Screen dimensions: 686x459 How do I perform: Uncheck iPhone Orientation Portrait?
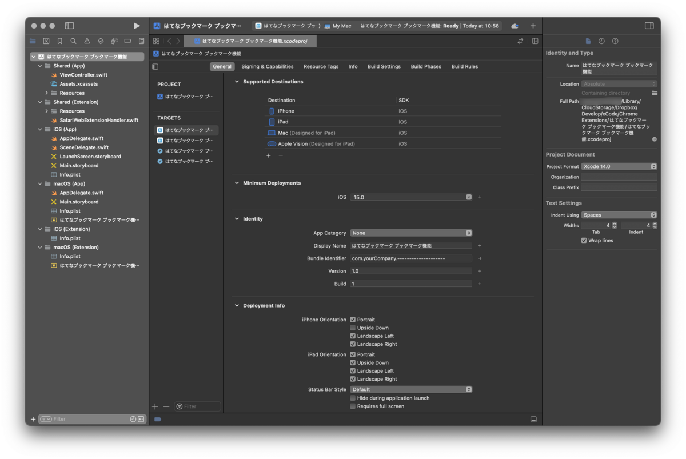[x=353, y=320]
